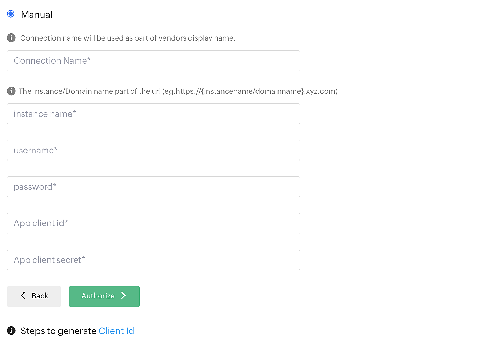Click the password input field
The image size is (480, 343).
[x=153, y=187]
